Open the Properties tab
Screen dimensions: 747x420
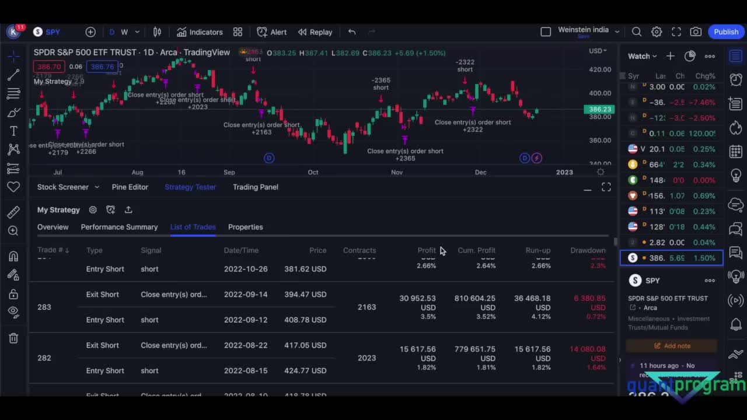245,227
